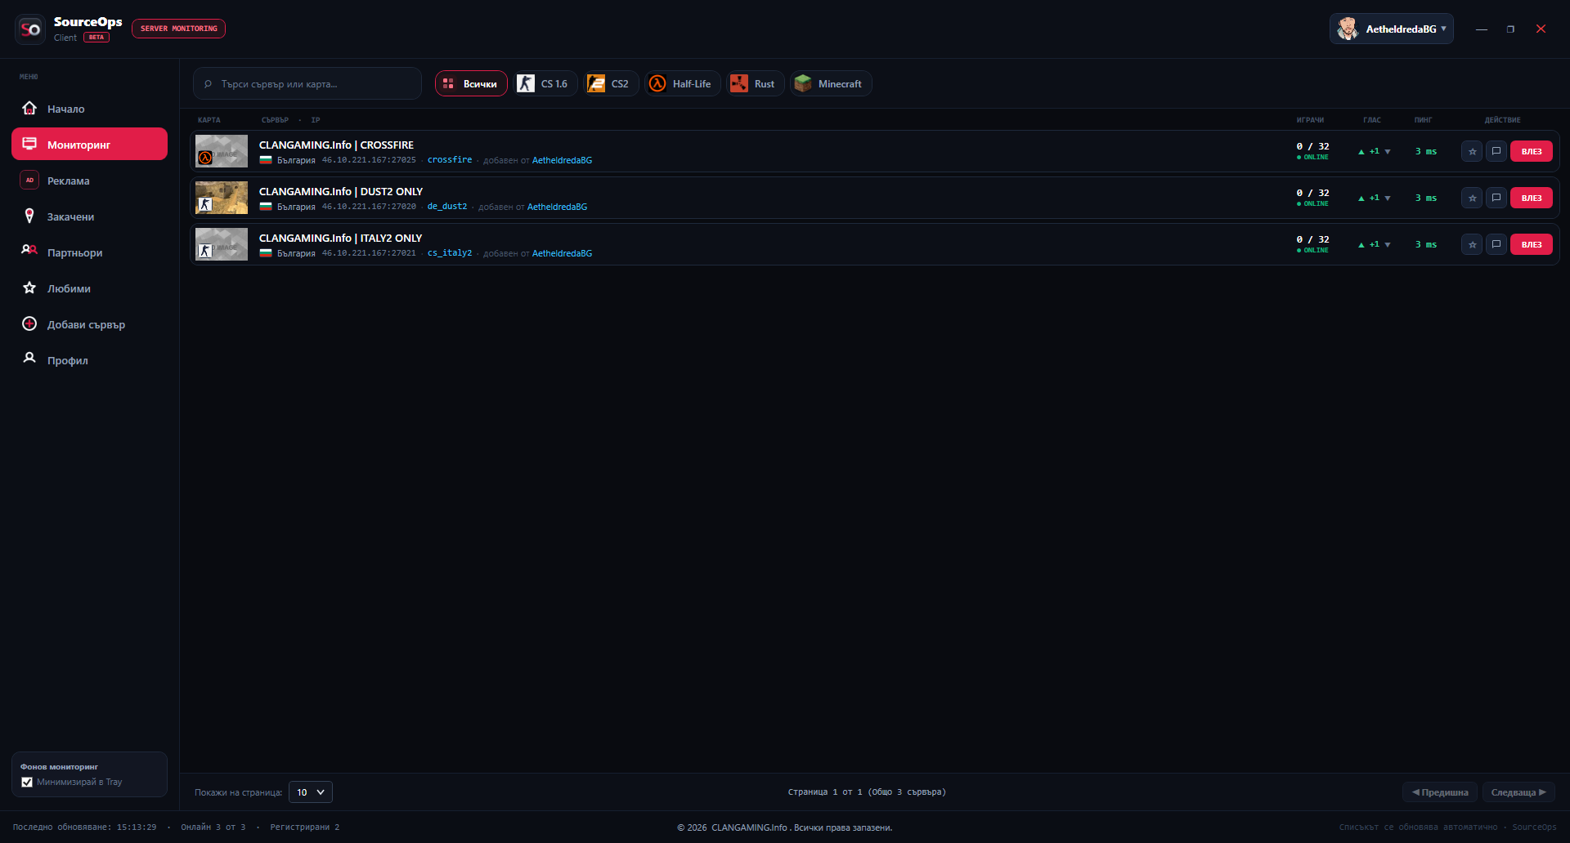Click IP address 46.10.221.167:27020
Screen dimensions: 1570x843
pyautogui.click(x=369, y=207)
